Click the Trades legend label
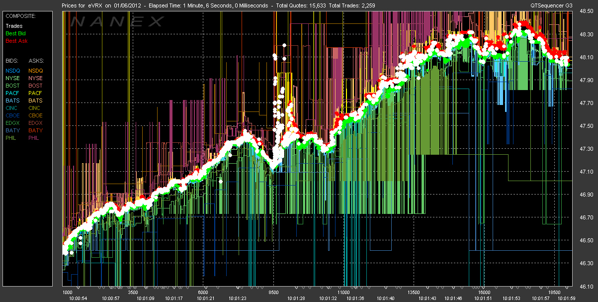The height and width of the screenshot is (302, 598). point(13,26)
